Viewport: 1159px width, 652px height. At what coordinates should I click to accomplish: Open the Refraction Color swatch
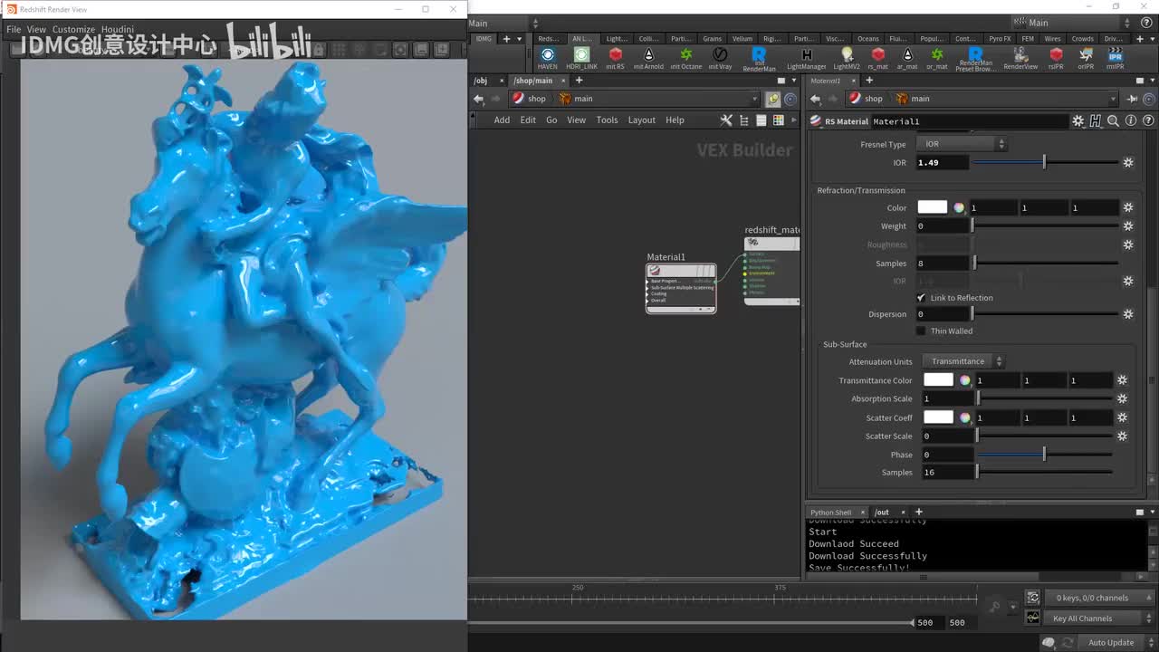[x=932, y=207]
